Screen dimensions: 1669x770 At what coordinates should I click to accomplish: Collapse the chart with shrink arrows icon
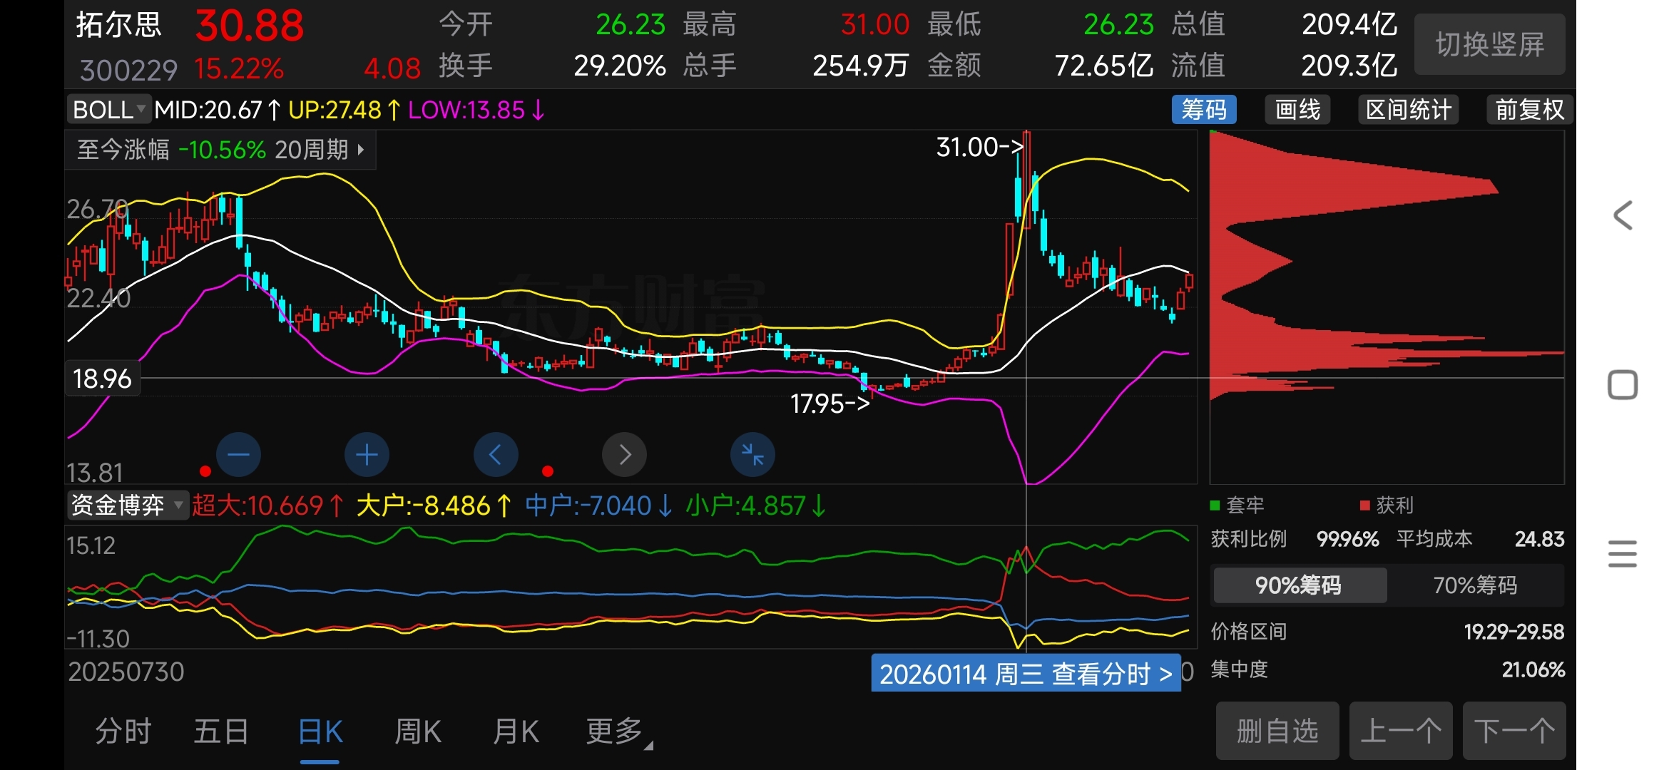tap(752, 455)
